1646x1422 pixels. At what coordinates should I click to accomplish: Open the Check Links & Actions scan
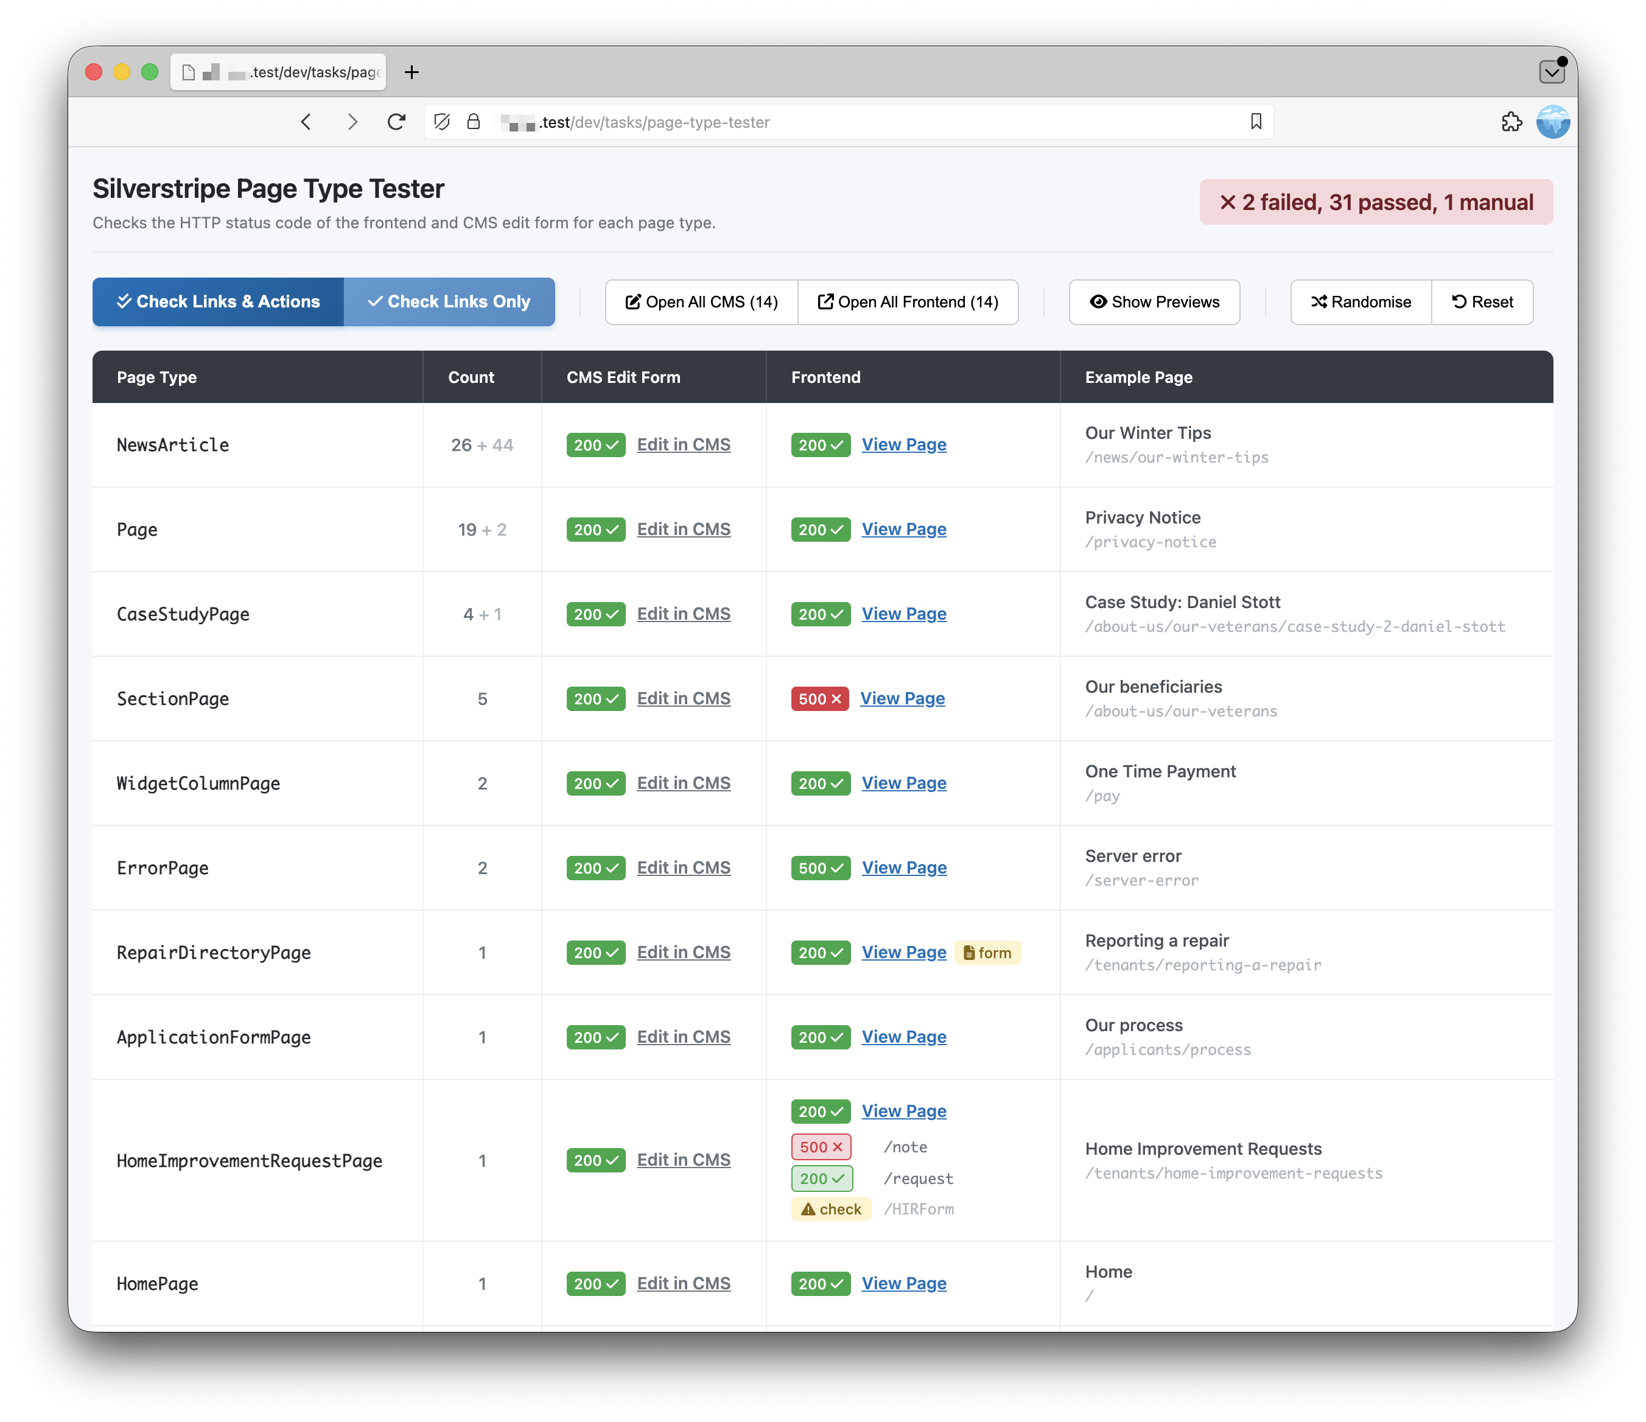pyautogui.click(x=218, y=302)
